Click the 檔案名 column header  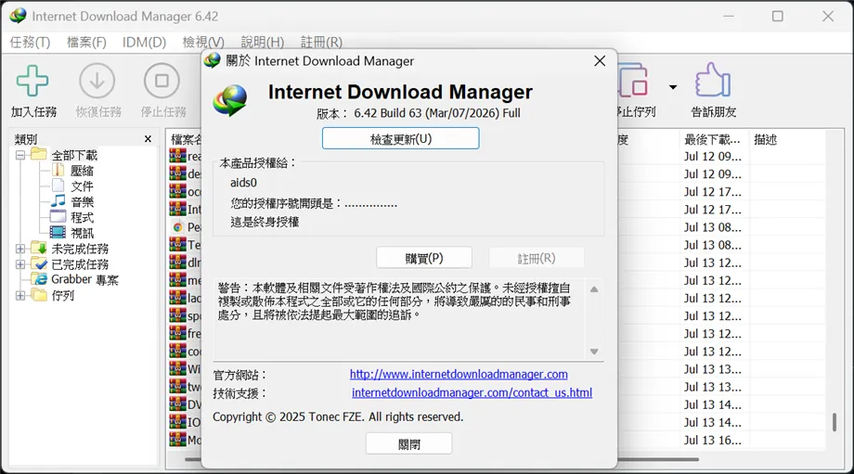click(185, 140)
